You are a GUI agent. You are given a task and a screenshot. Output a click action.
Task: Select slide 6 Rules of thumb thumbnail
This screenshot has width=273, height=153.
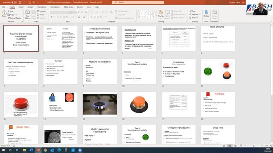pos(218,38)
